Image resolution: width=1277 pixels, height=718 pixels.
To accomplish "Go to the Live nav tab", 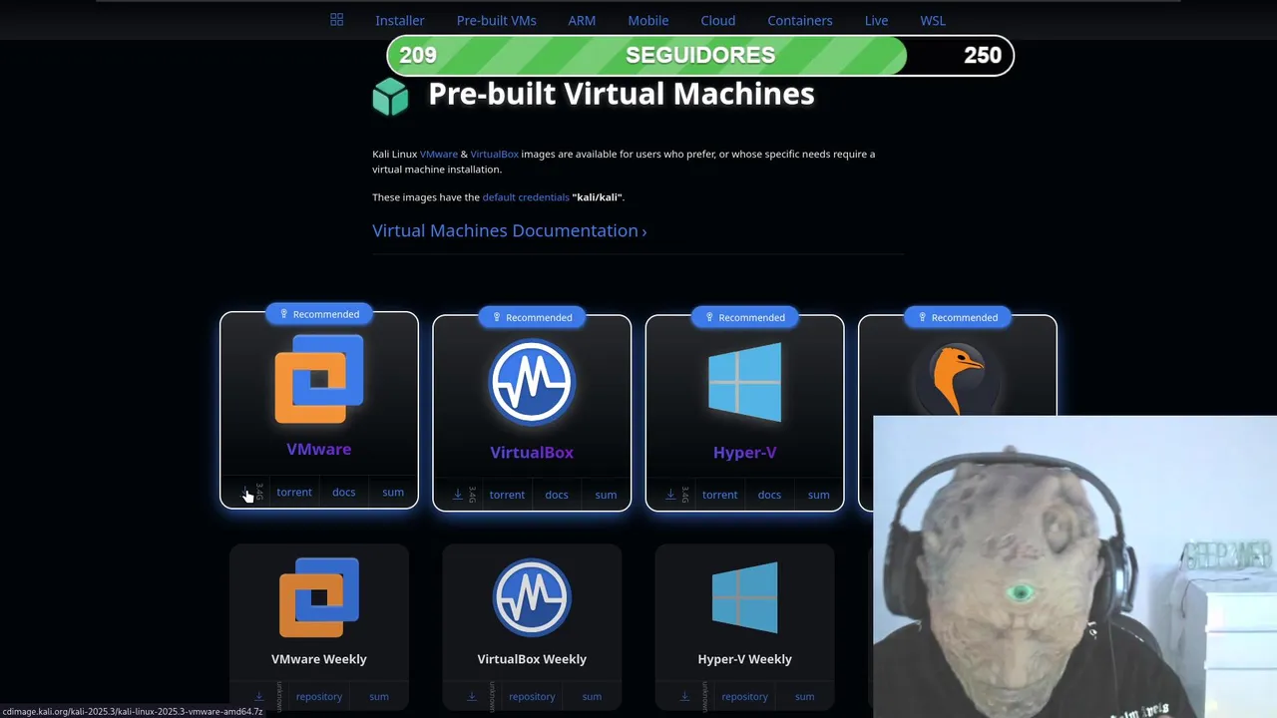I will pos(877,20).
